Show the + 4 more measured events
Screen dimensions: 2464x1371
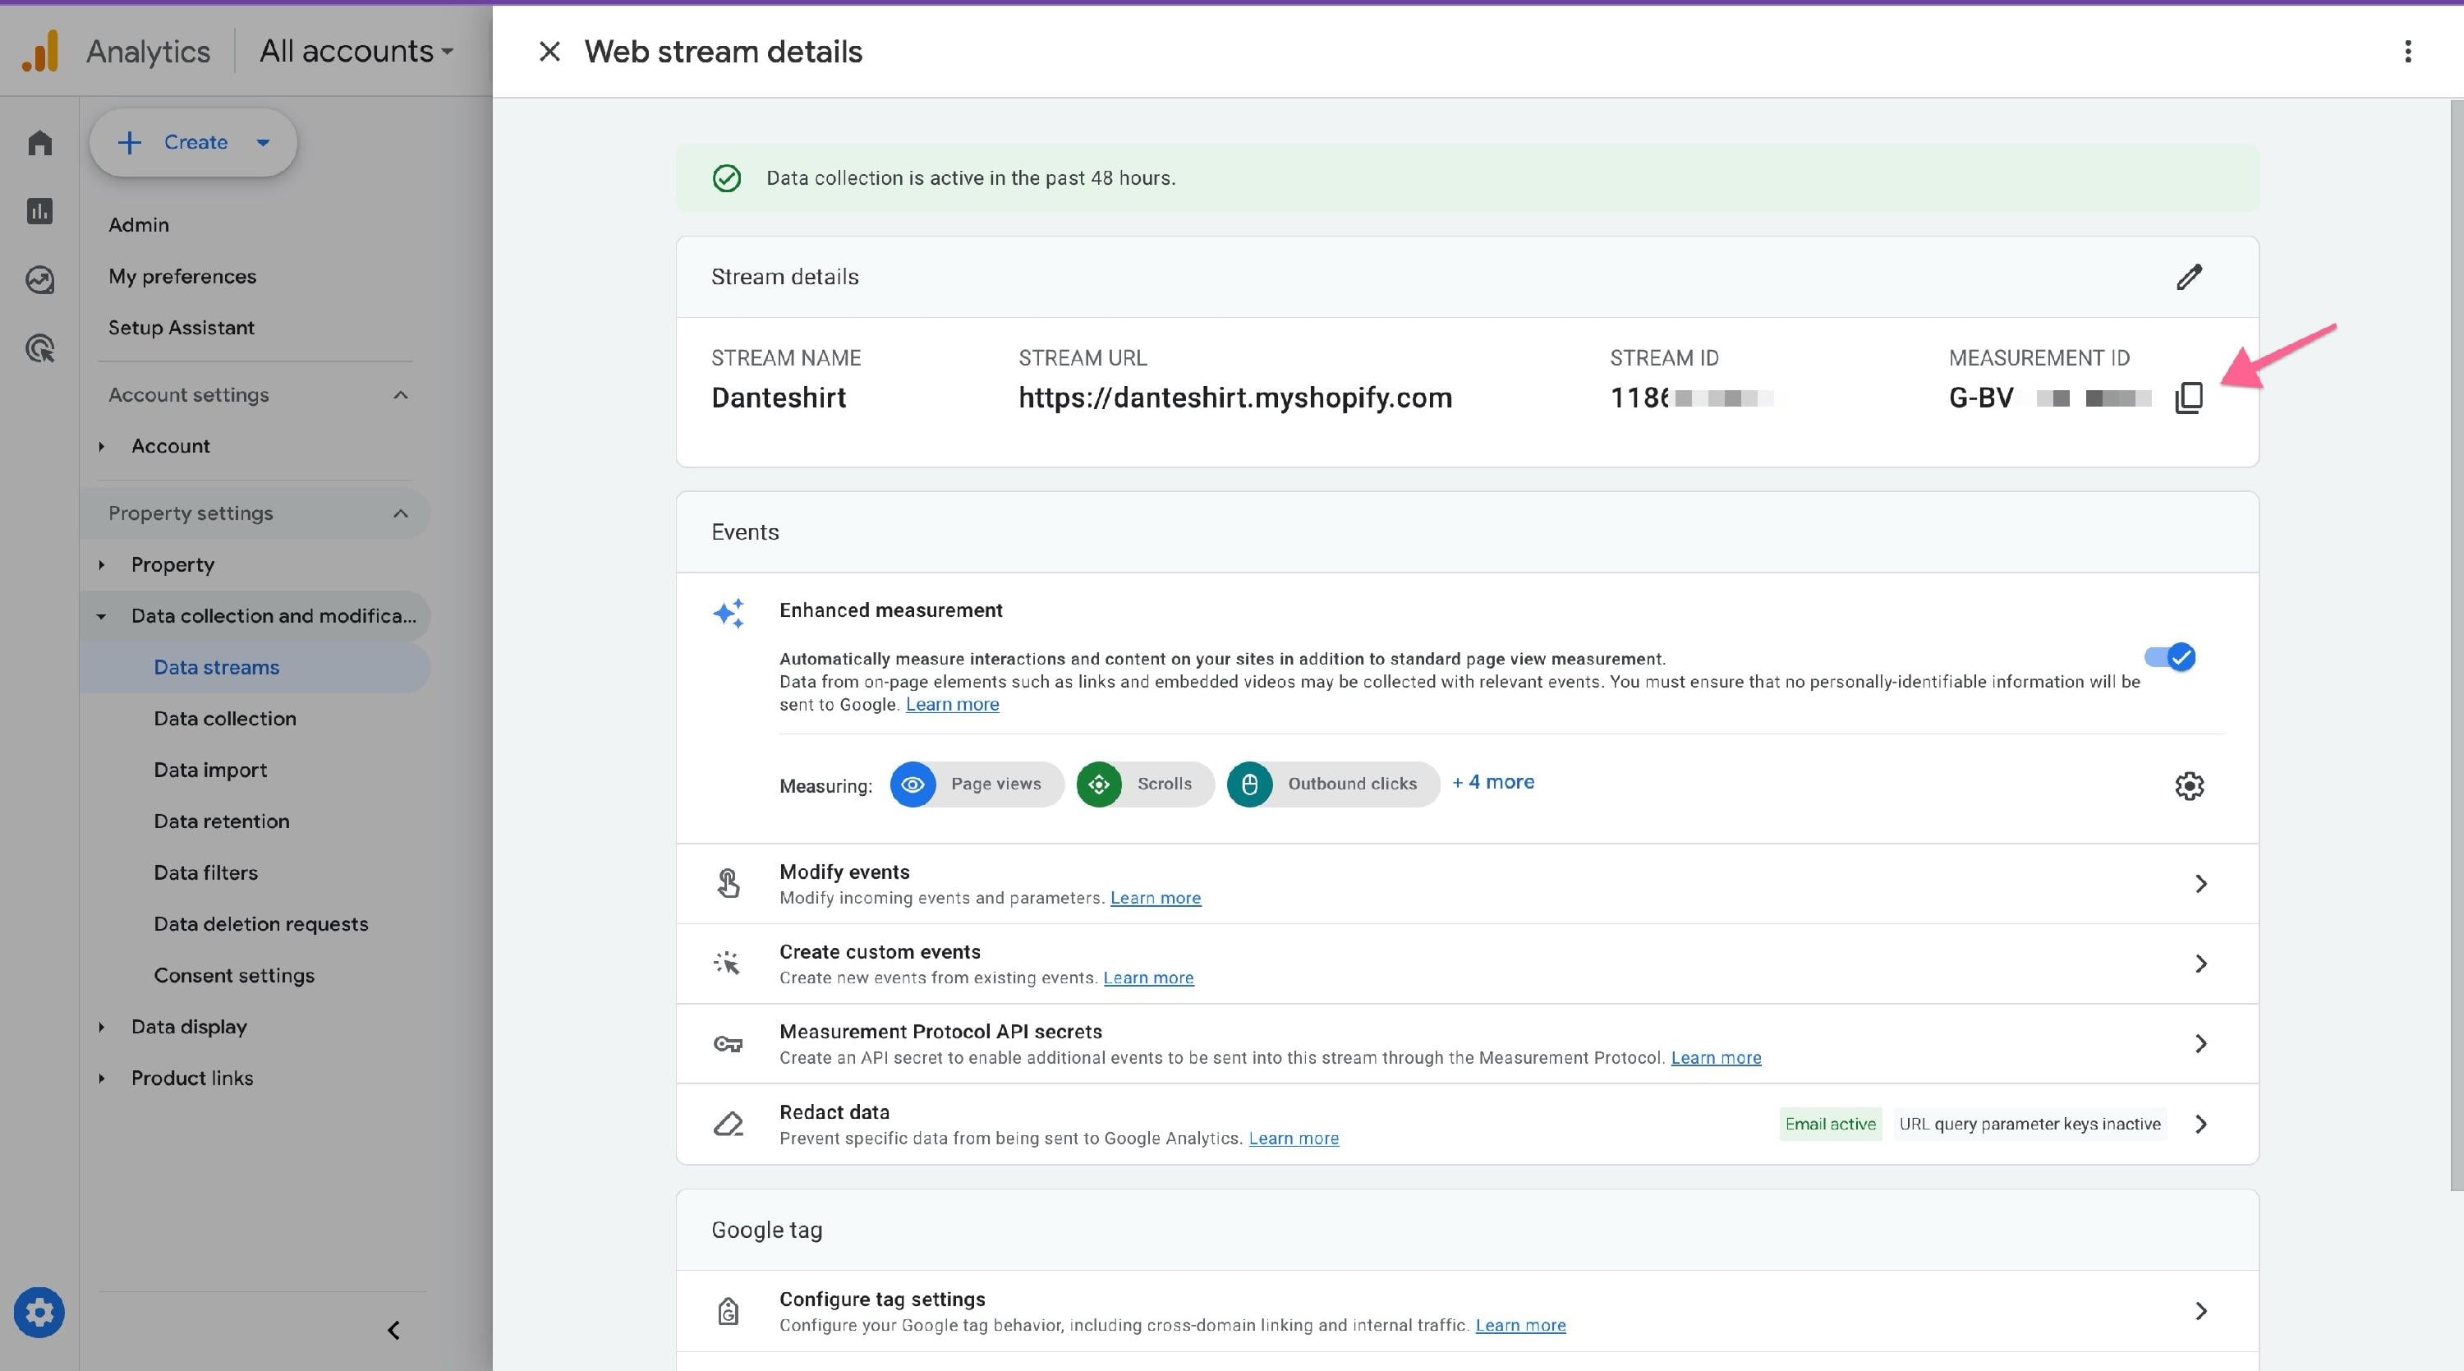tap(1492, 782)
